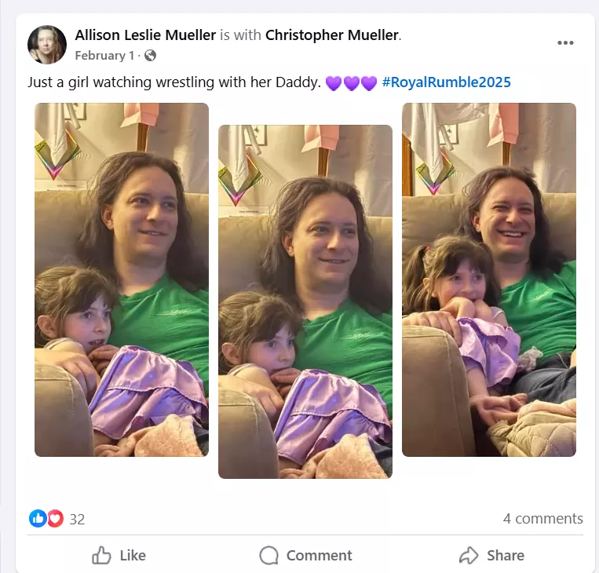Show the 32 reactions list

77,519
